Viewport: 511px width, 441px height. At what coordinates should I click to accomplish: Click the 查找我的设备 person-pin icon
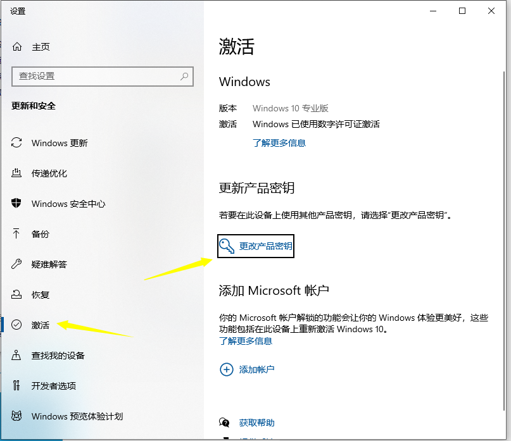(17, 356)
